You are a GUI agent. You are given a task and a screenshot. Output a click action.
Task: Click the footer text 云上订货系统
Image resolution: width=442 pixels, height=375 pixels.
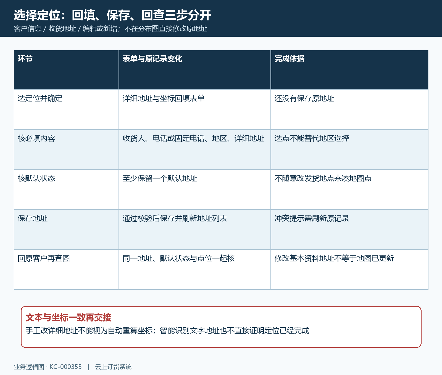113,367
